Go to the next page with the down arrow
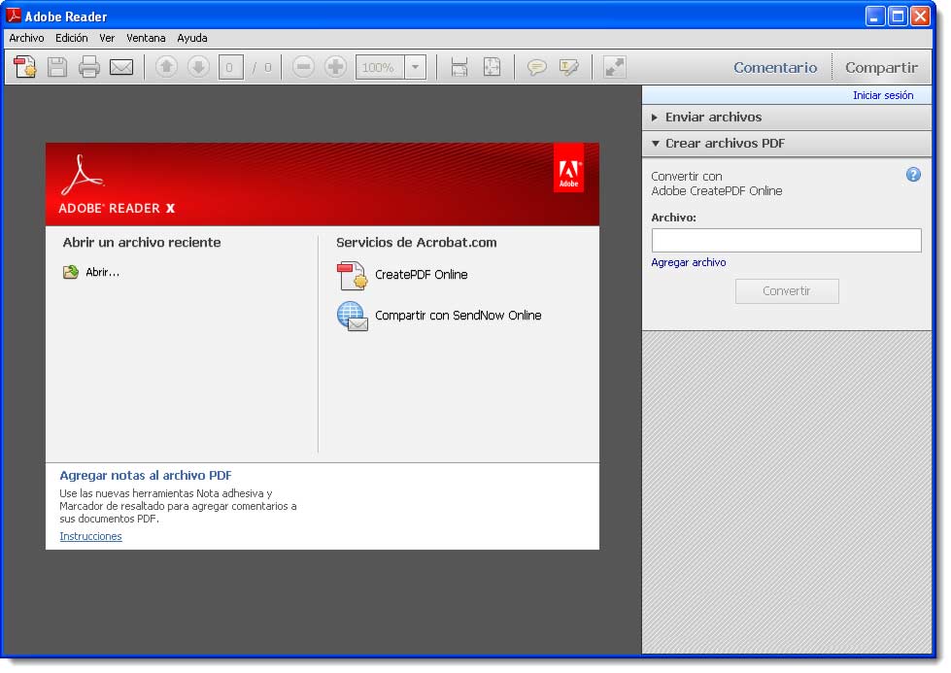This screenshot has width=951, height=673. pos(198,67)
